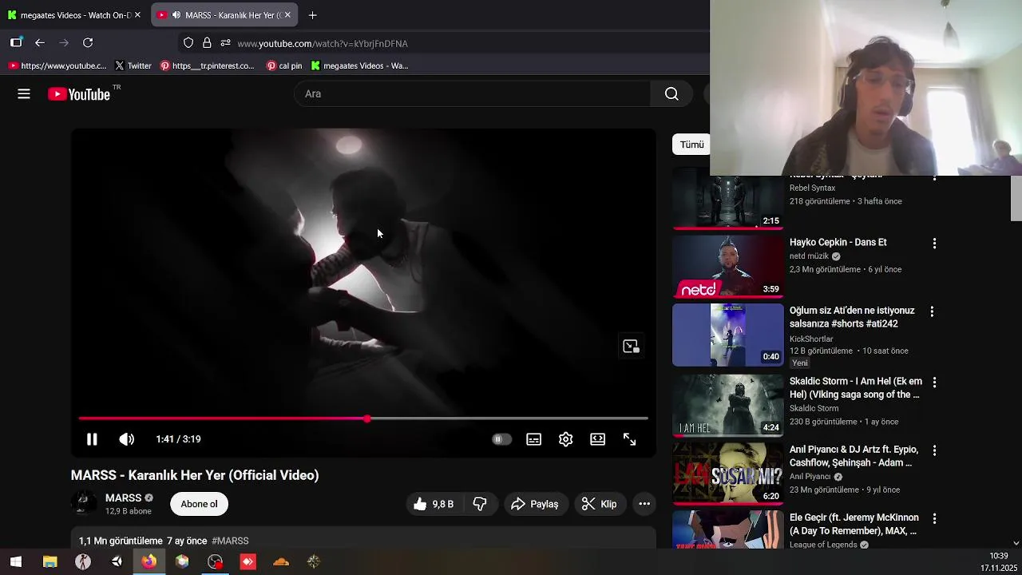Open the tr.pinterest bookmark
Image resolution: width=1022 pixels, height=575 pixels.
tap(207, 65)
